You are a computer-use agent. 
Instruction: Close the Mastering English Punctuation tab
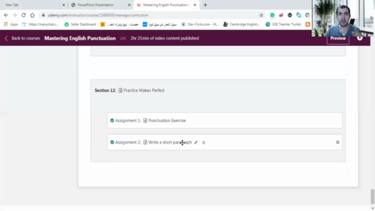[195, 5]
